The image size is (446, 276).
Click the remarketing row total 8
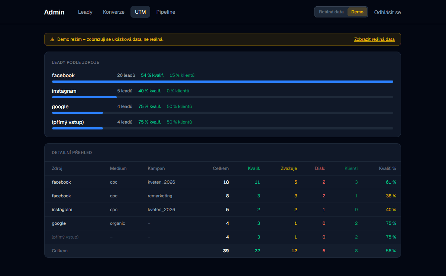[x=227, y=196]
